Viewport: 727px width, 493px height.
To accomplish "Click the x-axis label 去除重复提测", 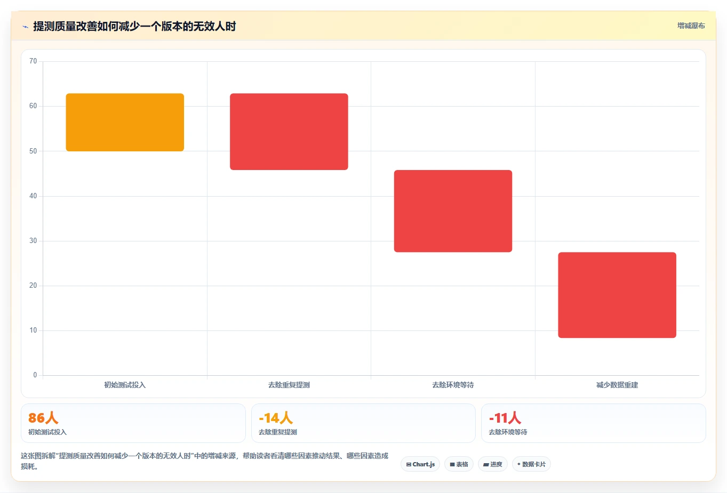I will pos(289,385).
